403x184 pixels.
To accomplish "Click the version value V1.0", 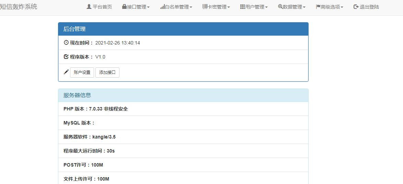I will pos(100,57).
